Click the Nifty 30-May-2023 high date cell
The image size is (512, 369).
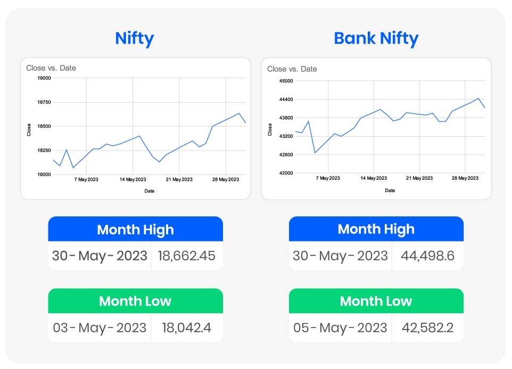[x=100, y=256]
